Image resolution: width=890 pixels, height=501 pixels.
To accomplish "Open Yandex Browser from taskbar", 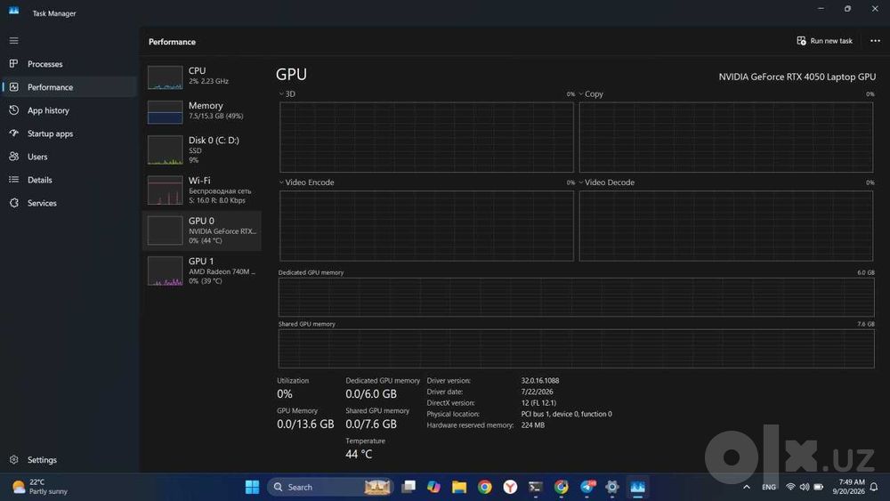I will tap(510, 487).
